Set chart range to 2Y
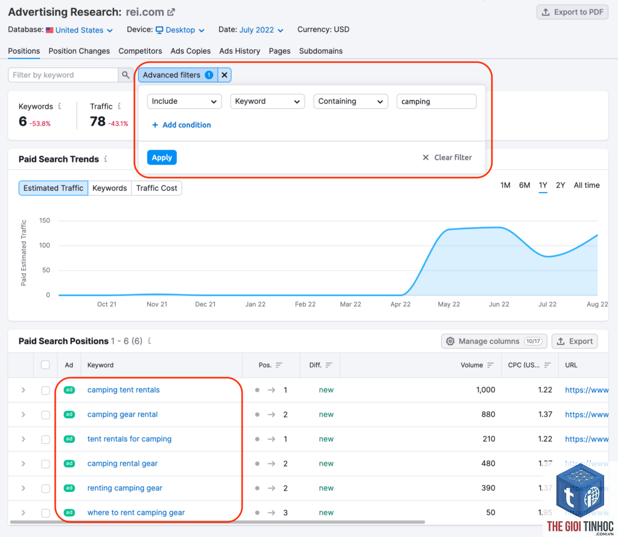This screenshot has height=537, width=618. click(x=561, y=185)
